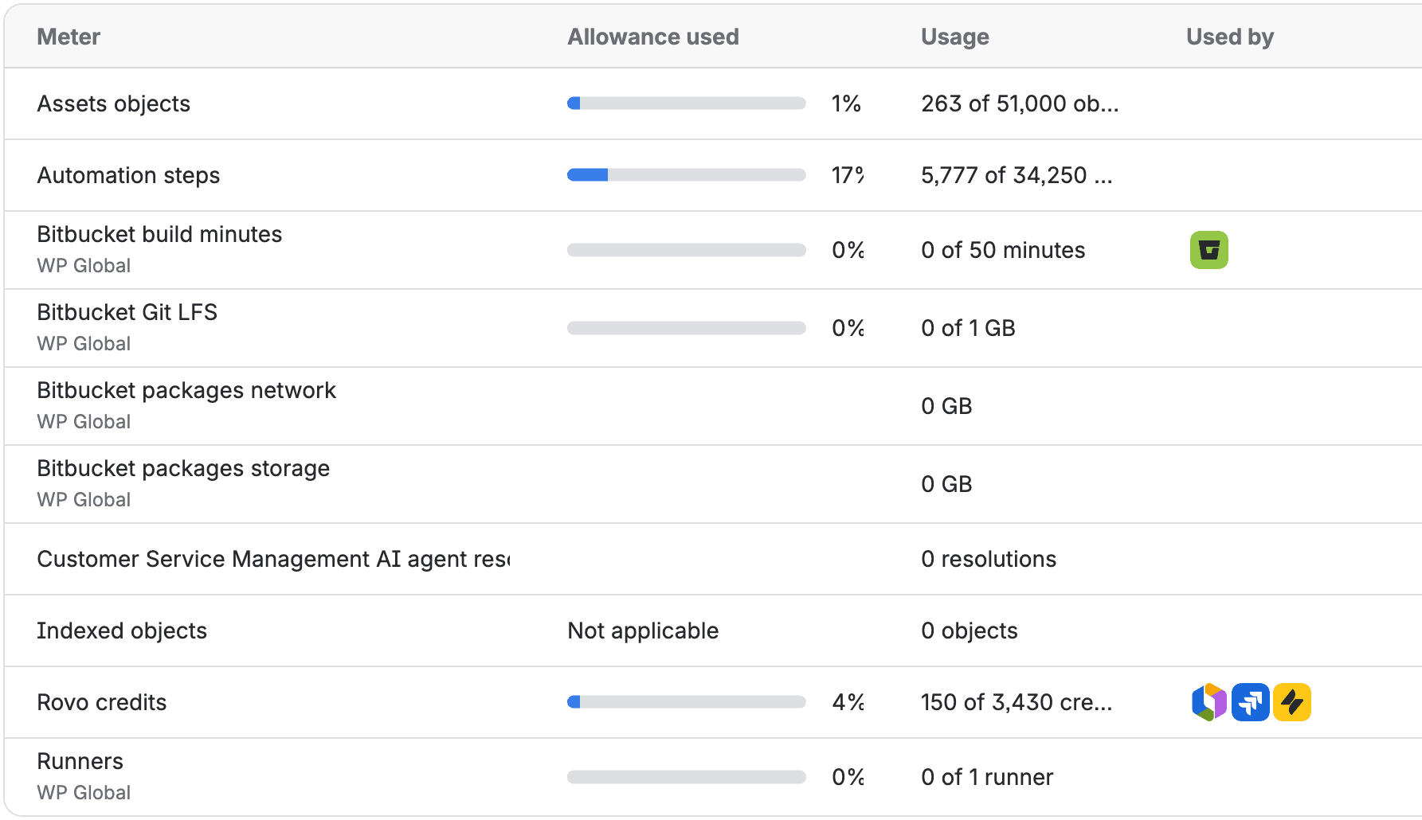Click the '5,777 of 34,250 ...' usage value
The image size is (1422, 820).
point(1017,175)
